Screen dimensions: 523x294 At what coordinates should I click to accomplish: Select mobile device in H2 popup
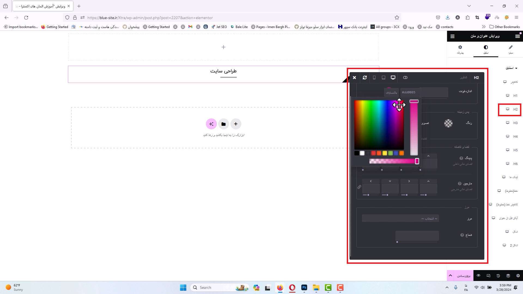tap(374, 78)
